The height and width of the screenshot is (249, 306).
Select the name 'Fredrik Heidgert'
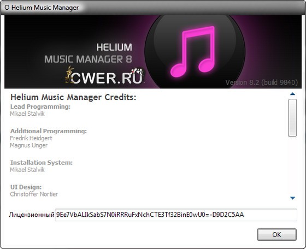[31, 138]
